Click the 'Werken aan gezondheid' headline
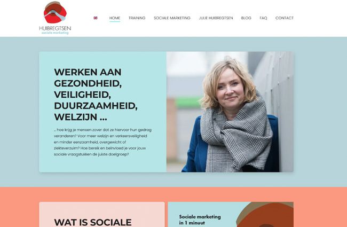 pyautogui.click(x=96, y=95)
